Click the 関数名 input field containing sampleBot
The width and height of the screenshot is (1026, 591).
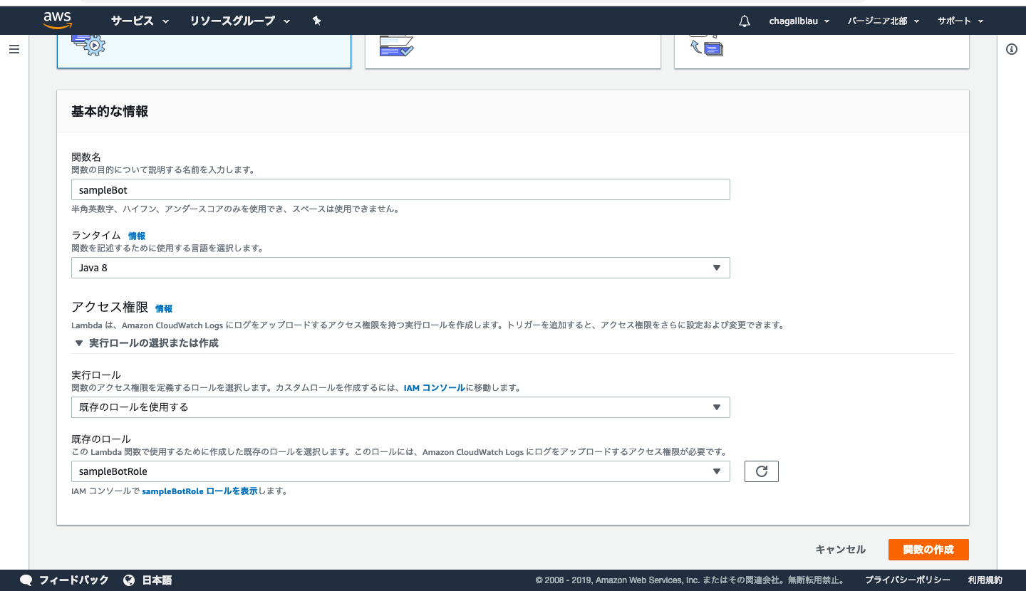(400, 189)
